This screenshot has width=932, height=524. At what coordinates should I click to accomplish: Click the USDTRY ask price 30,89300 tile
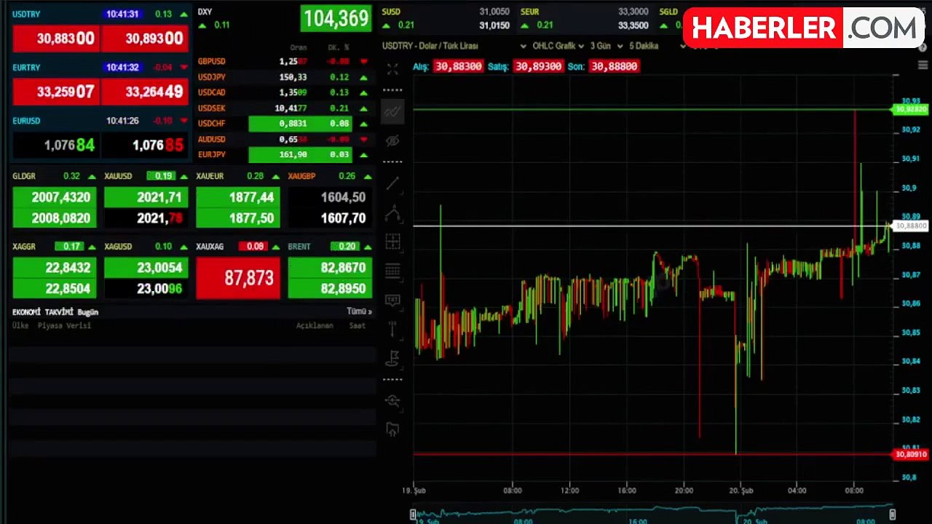[x=145, y=39]
